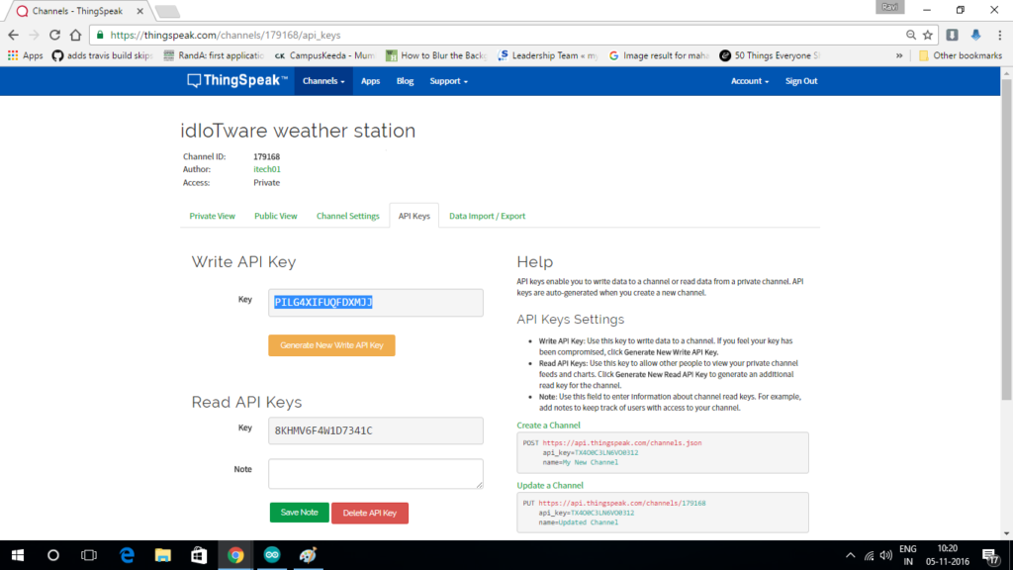Click the Read API Key field
Screen dimensions: 1013x570
[375, 430]
